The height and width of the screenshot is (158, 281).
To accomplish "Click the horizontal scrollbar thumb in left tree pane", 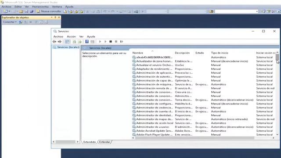I will click(65, 142).
